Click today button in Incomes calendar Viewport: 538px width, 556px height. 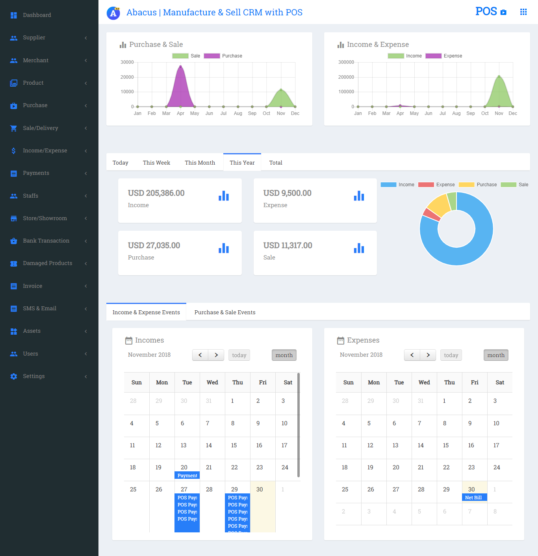pos(239,355)
